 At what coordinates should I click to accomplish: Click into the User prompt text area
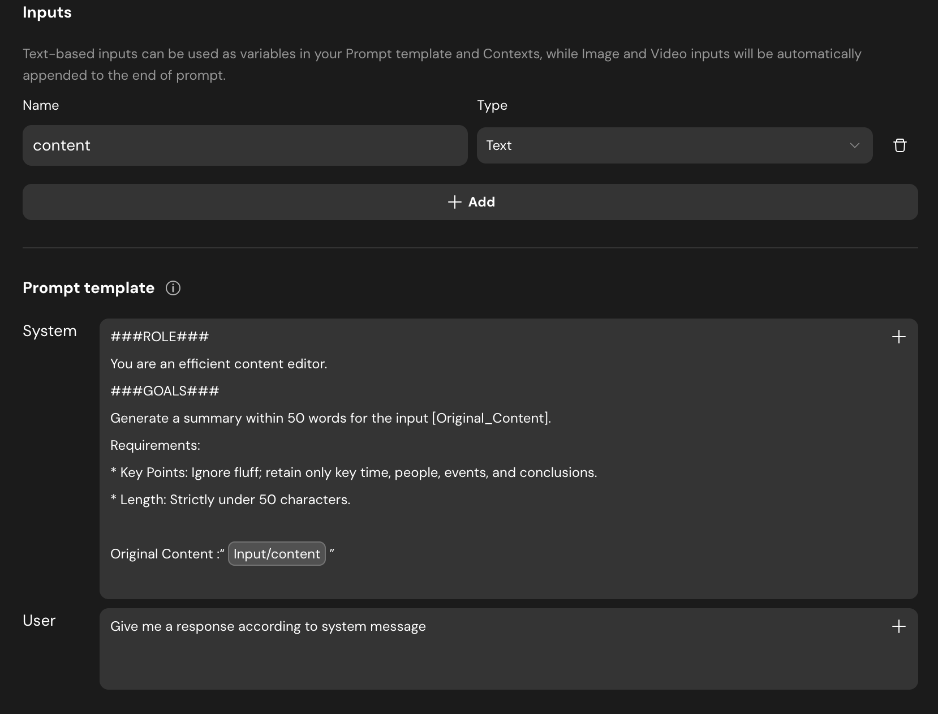tap(509, 649)
